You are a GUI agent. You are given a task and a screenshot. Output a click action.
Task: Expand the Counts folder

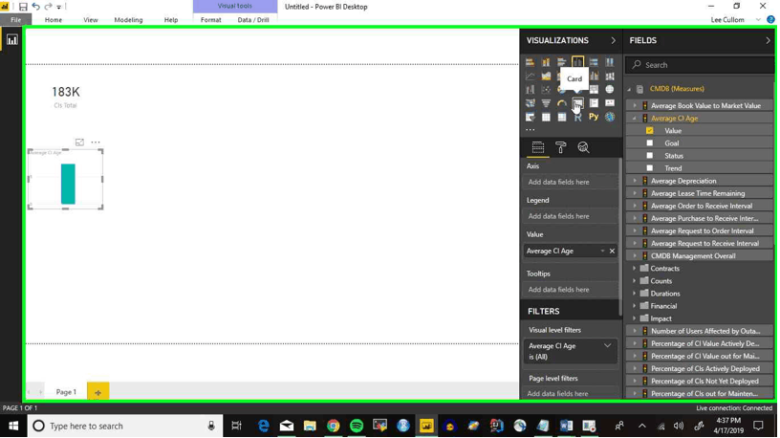click(635, 281)
